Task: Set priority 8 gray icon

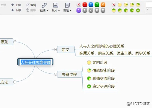Action: coord(97,10)
